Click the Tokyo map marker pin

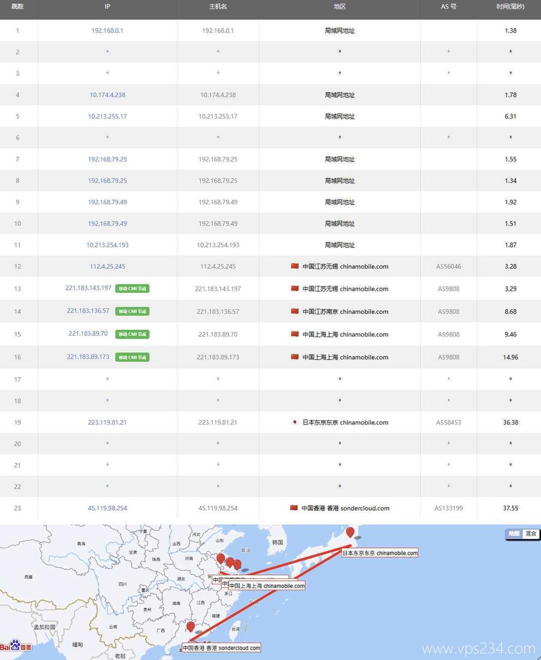(350, 532)
